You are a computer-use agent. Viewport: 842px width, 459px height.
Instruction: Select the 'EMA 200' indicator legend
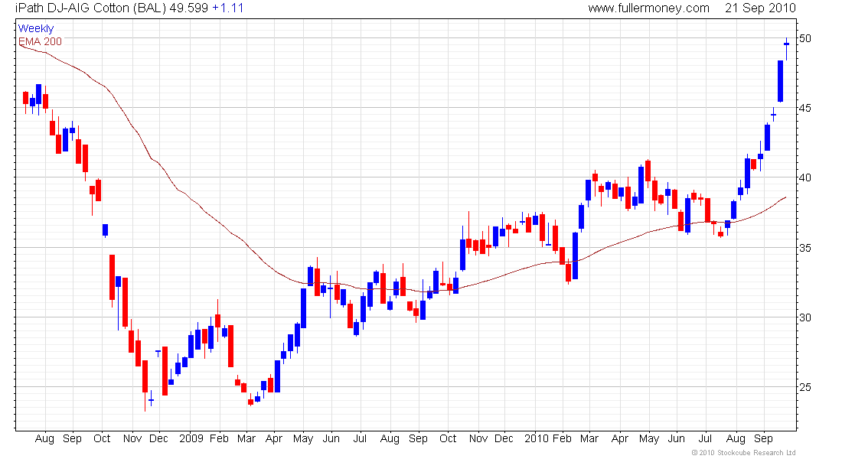[x=41, y=41]
